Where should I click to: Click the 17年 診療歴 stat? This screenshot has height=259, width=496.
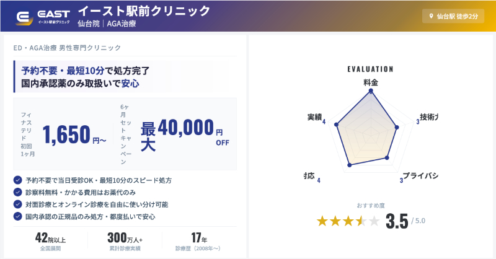pyautogui.click(x=198, y=242)
